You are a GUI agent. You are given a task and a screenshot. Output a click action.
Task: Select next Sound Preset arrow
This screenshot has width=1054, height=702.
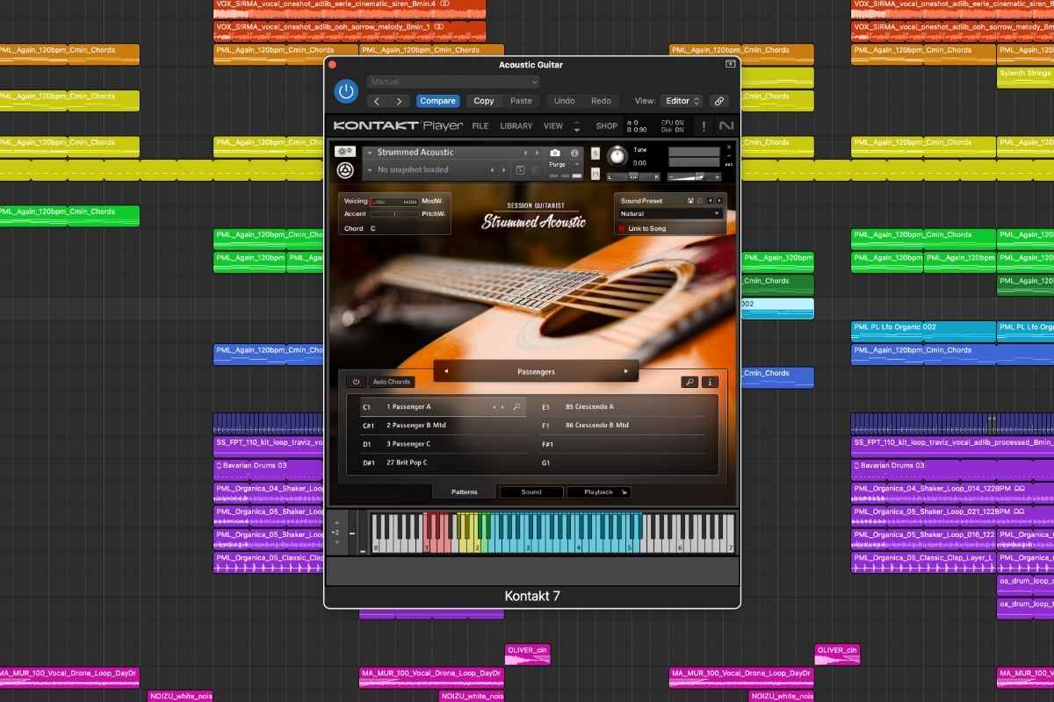(719, 201)
